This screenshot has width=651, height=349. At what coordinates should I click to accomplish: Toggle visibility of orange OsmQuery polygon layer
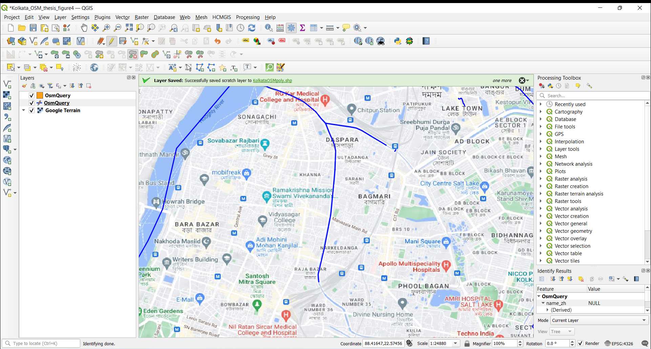tap(31, 96)
